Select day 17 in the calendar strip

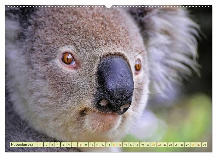coord(131,144)
